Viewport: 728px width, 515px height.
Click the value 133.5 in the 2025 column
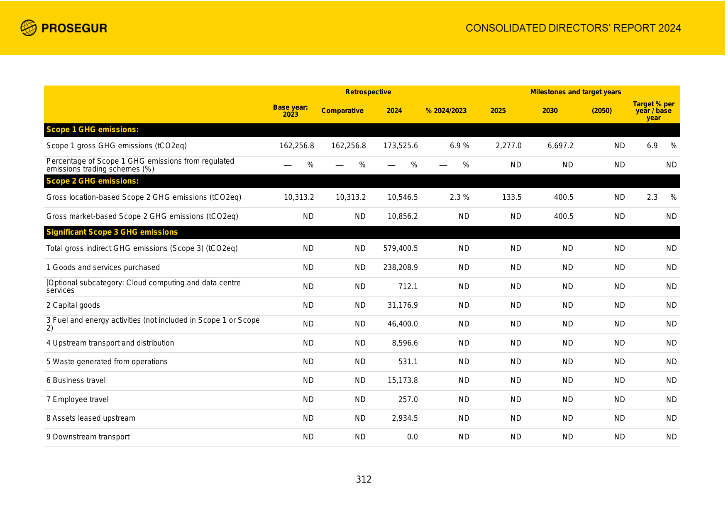512,197
